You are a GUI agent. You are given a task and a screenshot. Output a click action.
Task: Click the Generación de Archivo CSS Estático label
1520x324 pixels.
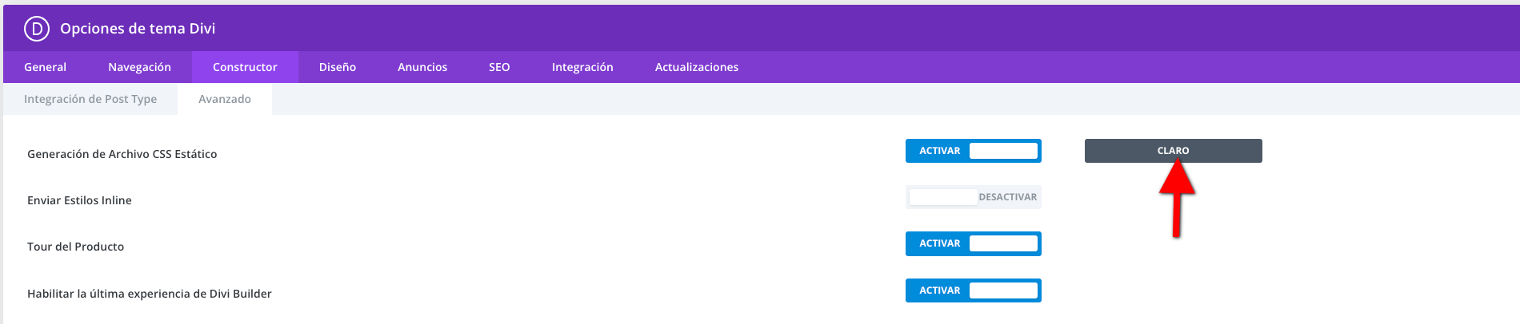pos(122,154)
